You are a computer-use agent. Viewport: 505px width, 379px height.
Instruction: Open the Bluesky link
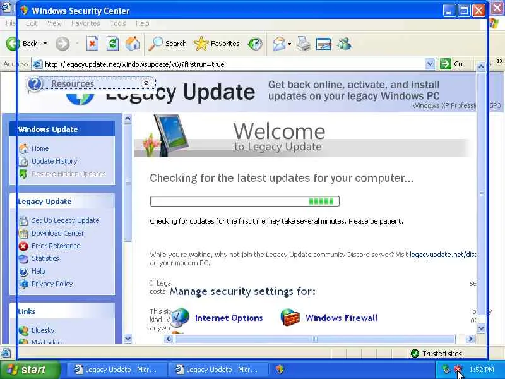[x=43, y=330]
